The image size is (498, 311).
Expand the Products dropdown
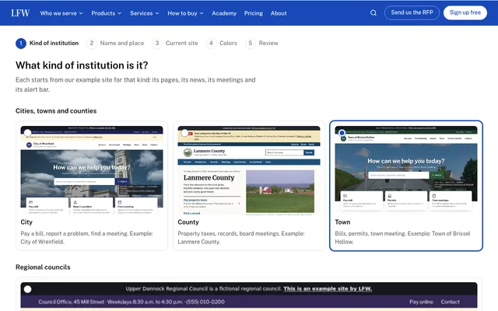[x=106, y=13]
